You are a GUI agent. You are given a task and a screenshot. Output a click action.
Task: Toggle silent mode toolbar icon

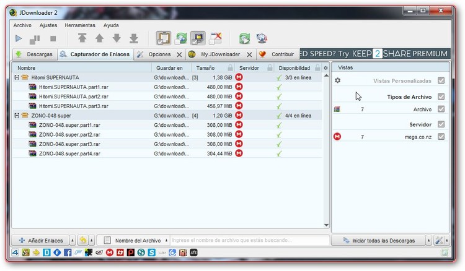point(216,38)
